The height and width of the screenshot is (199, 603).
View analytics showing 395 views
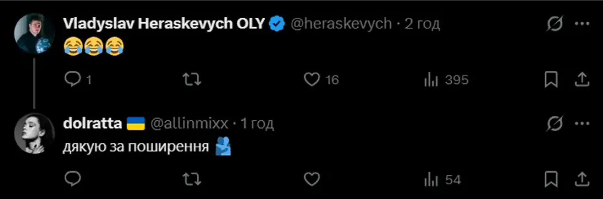[431, 80]
